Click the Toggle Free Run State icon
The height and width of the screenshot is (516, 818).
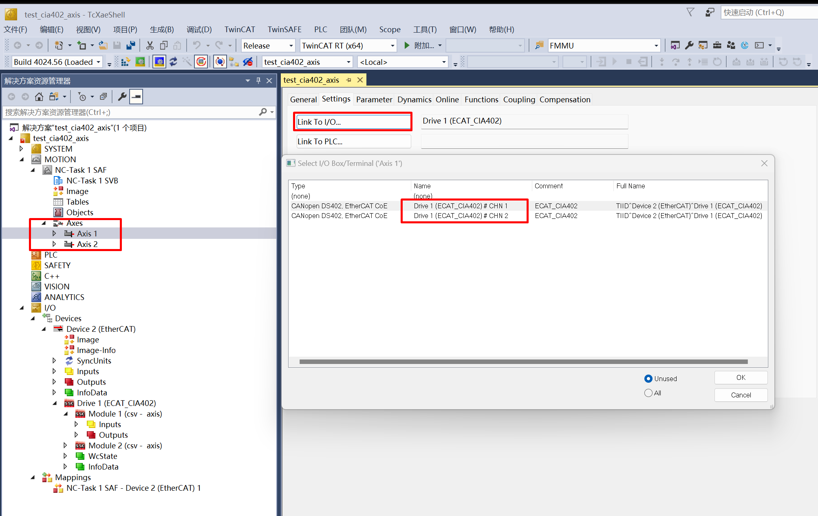[201, 62]
